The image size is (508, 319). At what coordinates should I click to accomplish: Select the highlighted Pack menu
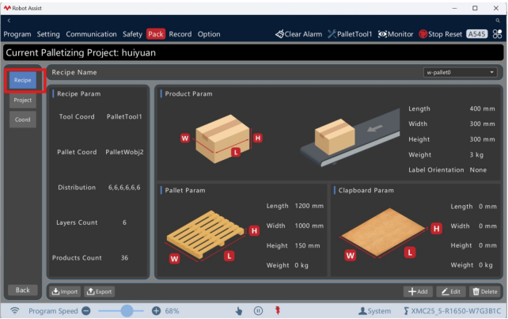point(156,34)
